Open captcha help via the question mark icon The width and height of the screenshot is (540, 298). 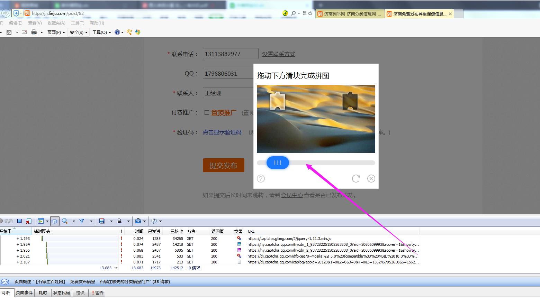click(x=261, y=178)
